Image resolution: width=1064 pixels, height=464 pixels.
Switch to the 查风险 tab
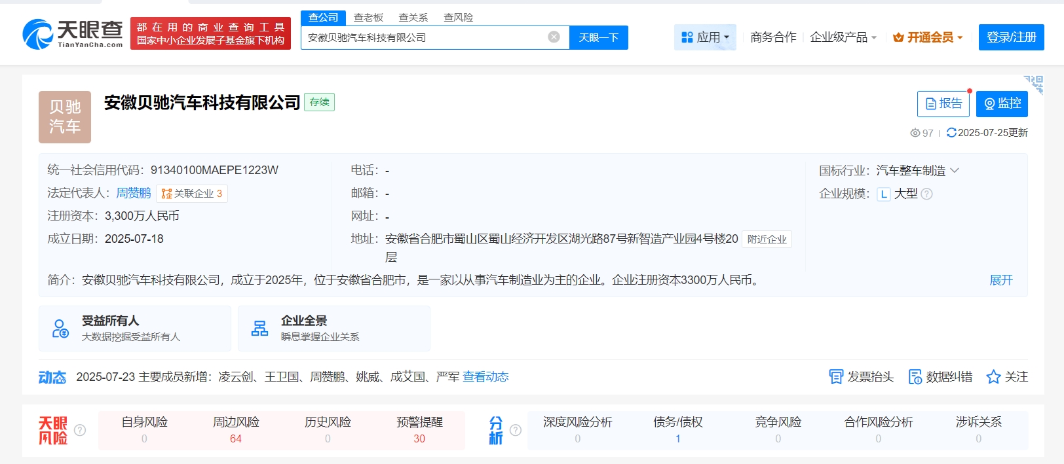[x=458, y=18]
